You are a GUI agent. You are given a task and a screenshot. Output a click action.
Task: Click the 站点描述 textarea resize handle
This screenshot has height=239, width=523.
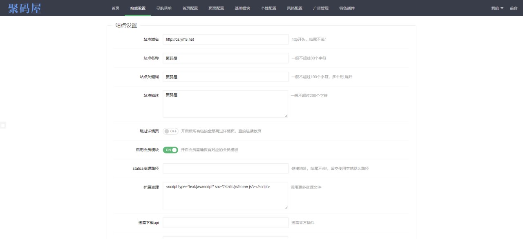pos(286,116)
